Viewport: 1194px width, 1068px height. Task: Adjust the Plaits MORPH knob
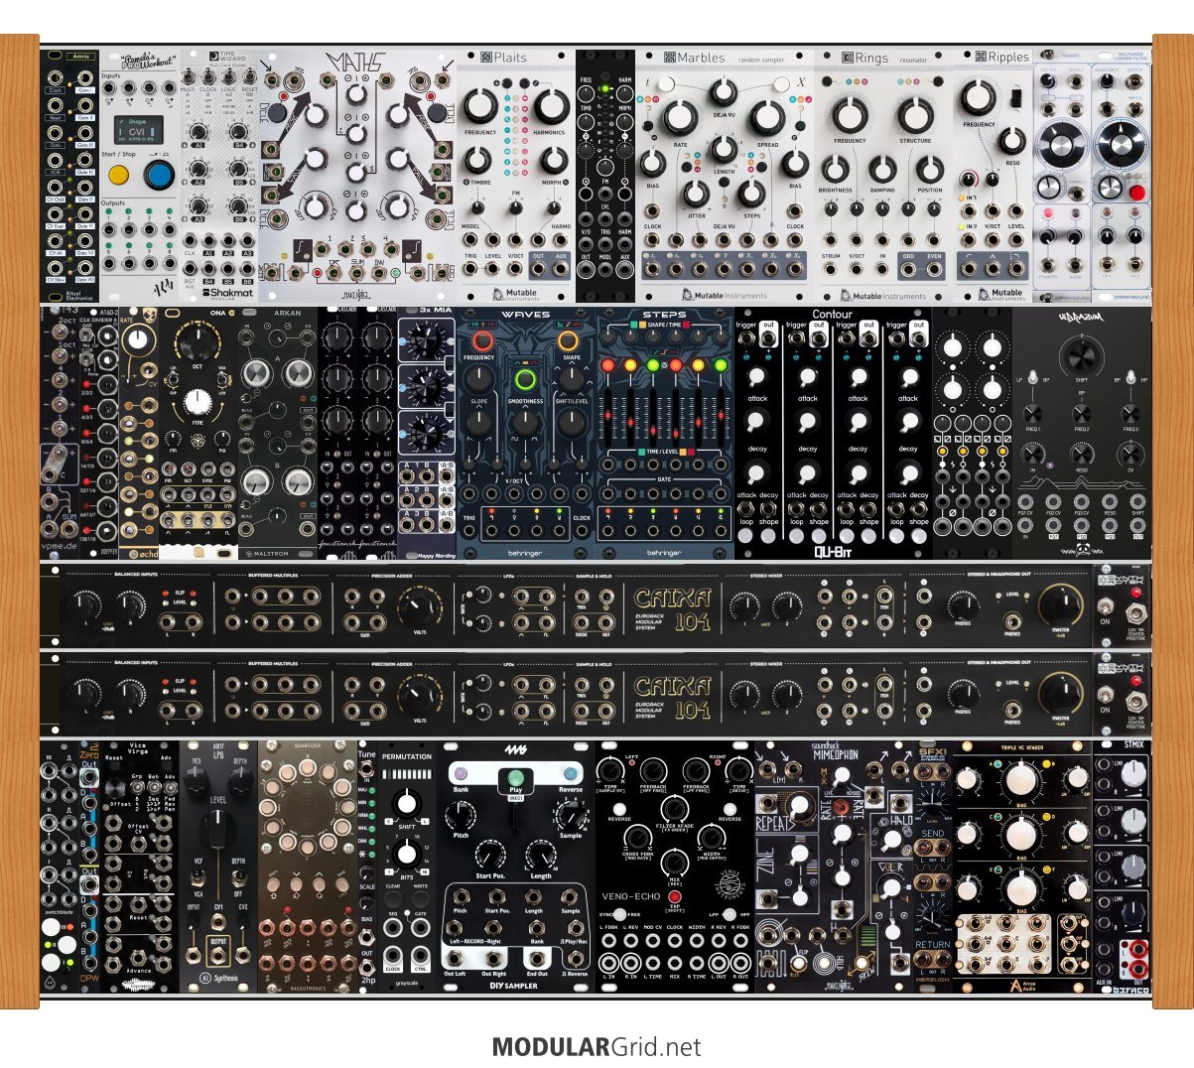click(552, 161)
